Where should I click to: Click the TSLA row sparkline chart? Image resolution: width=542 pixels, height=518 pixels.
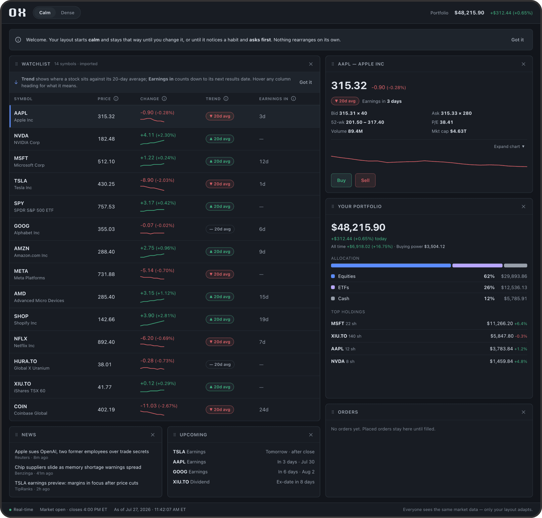pyautogui.click(x=152, y=188)
